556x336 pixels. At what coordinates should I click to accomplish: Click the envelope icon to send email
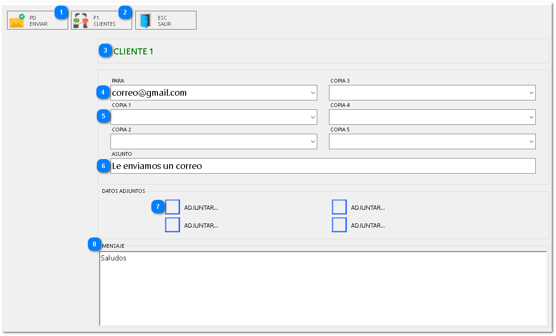(x=17, y=21)
